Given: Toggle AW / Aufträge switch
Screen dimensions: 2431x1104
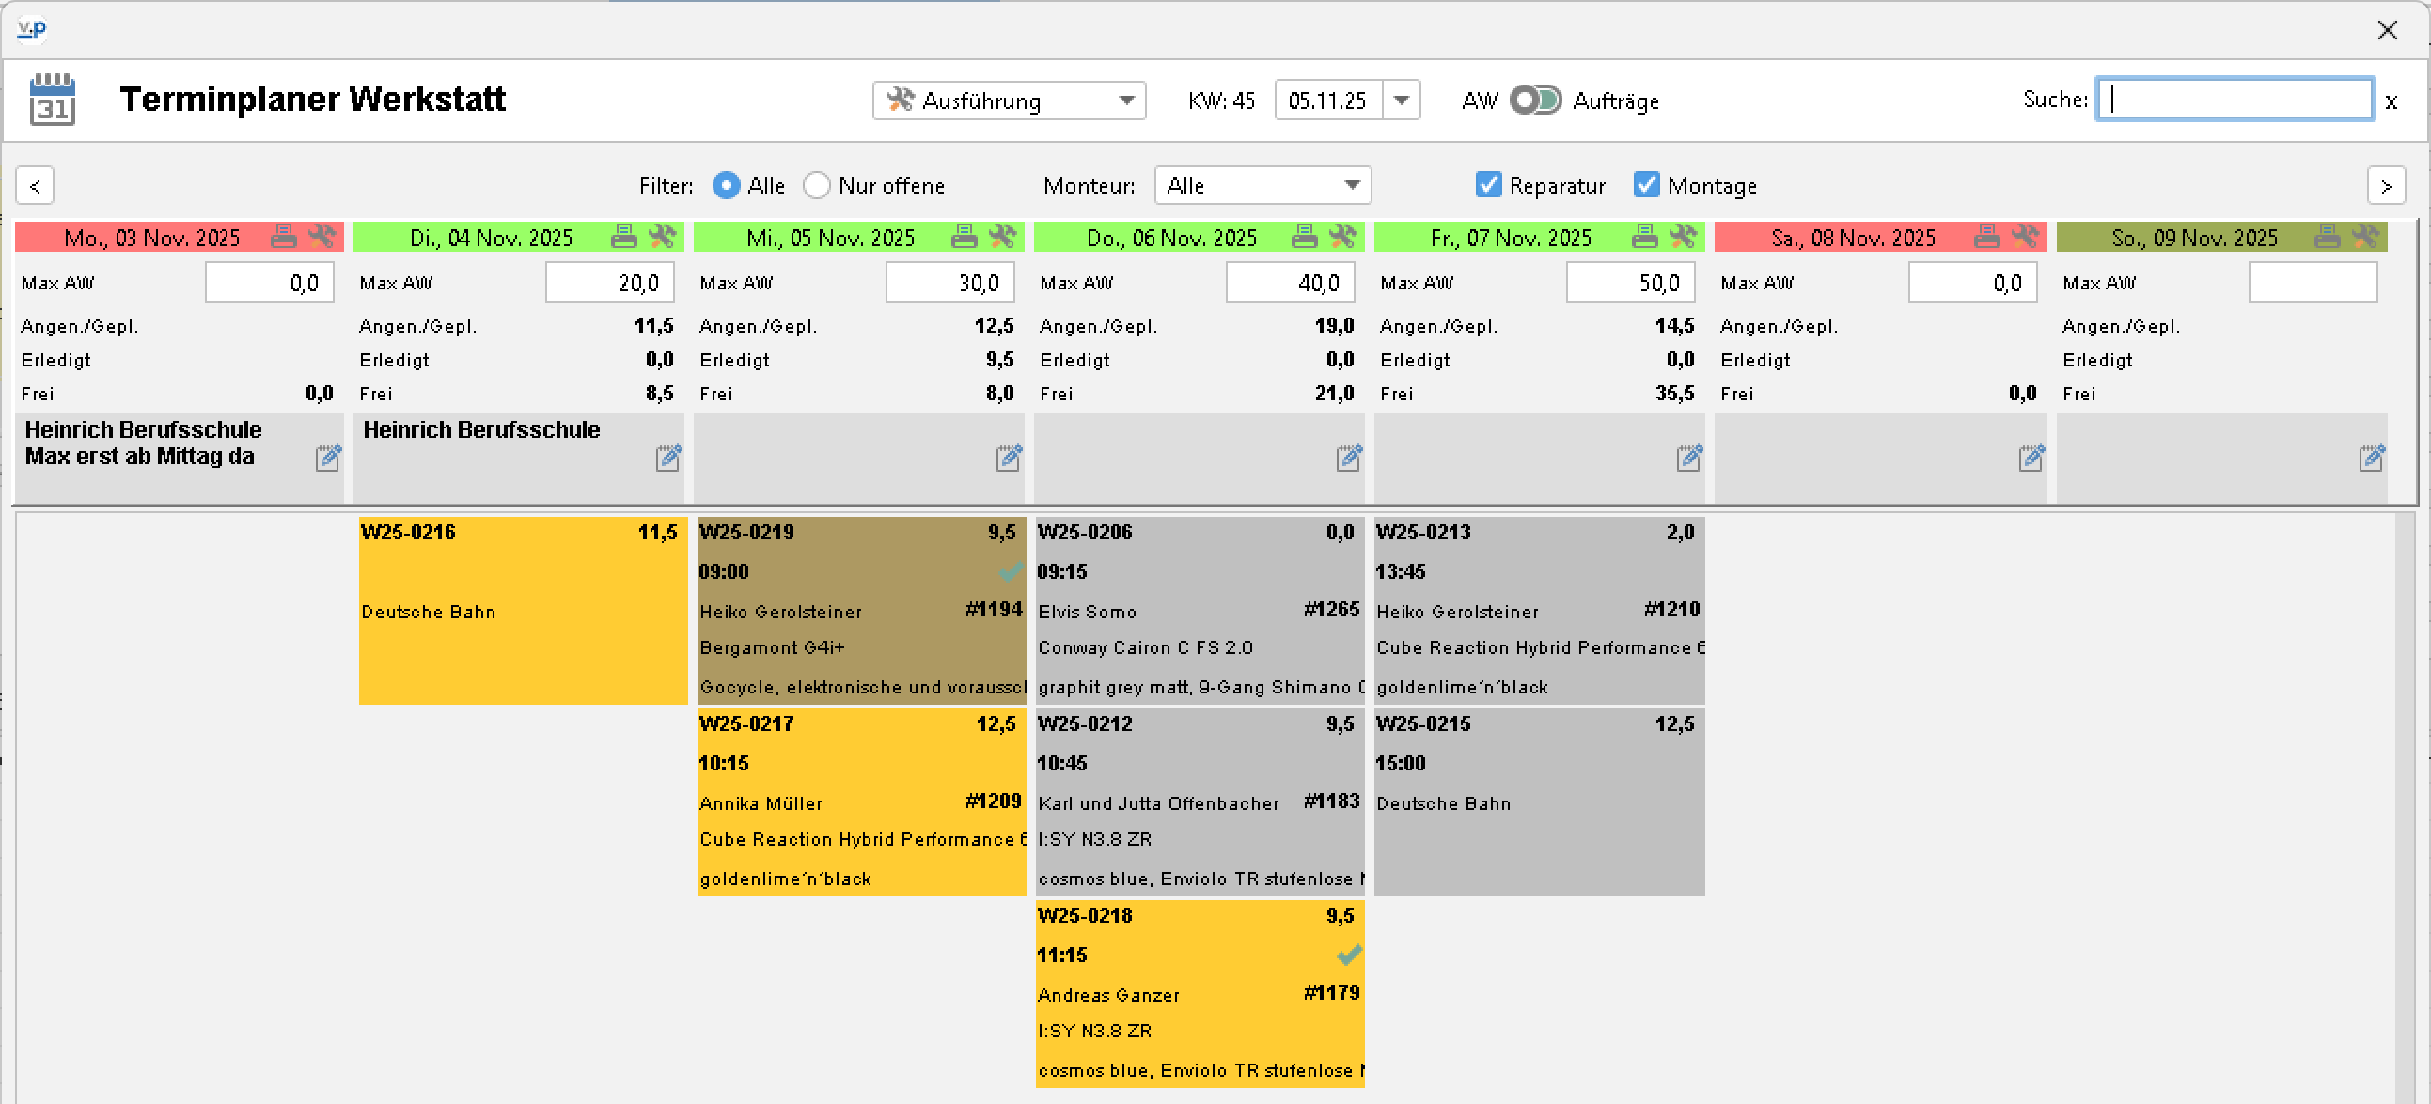Looking at the screenshot, I should tap(1534, 100).
